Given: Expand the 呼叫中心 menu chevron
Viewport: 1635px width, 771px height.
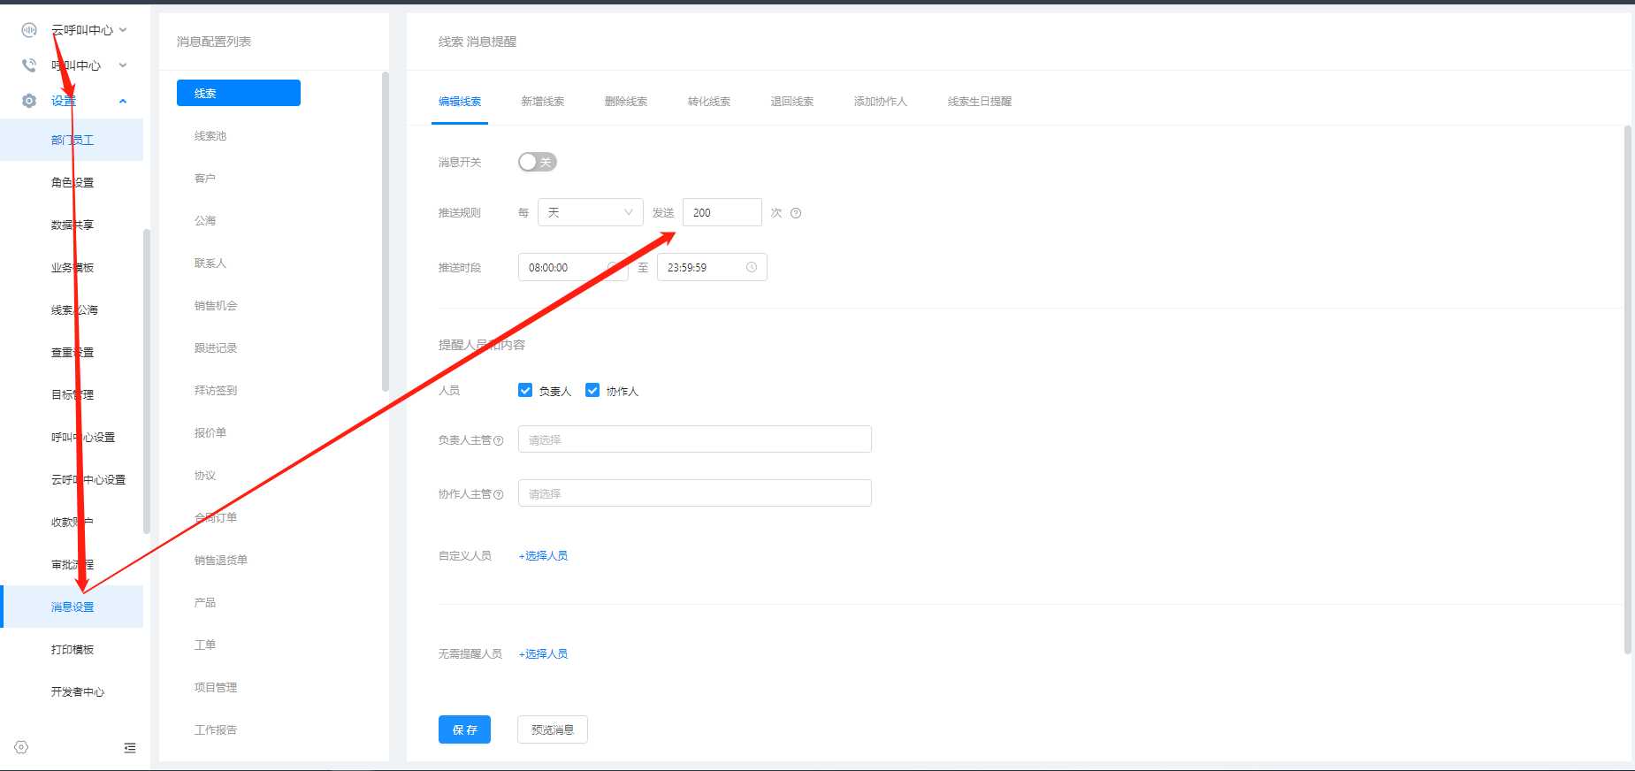Looking at the screenshot, I should 123,65.
